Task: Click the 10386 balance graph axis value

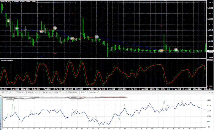Action: (x=209, y=116)
